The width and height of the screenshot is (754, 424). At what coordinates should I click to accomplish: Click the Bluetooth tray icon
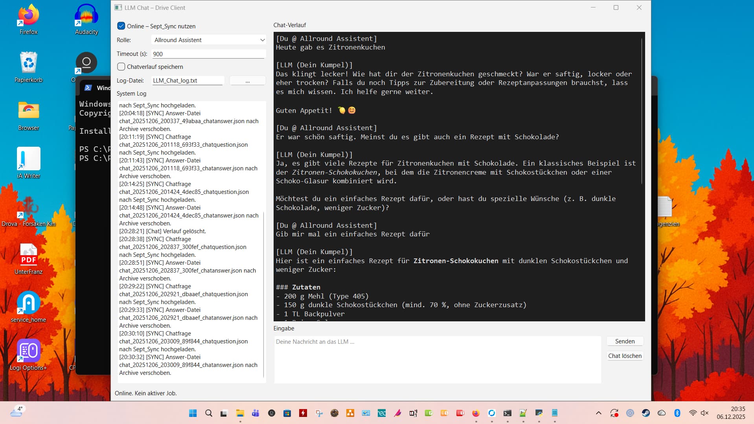(677, 413)
